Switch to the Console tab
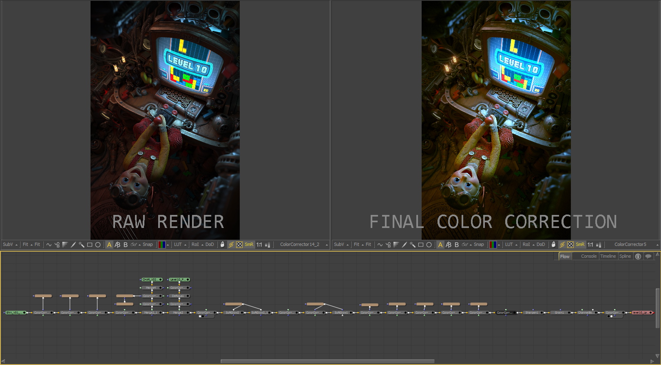Viewport: 661px width, 365px height. coord(588,257)
